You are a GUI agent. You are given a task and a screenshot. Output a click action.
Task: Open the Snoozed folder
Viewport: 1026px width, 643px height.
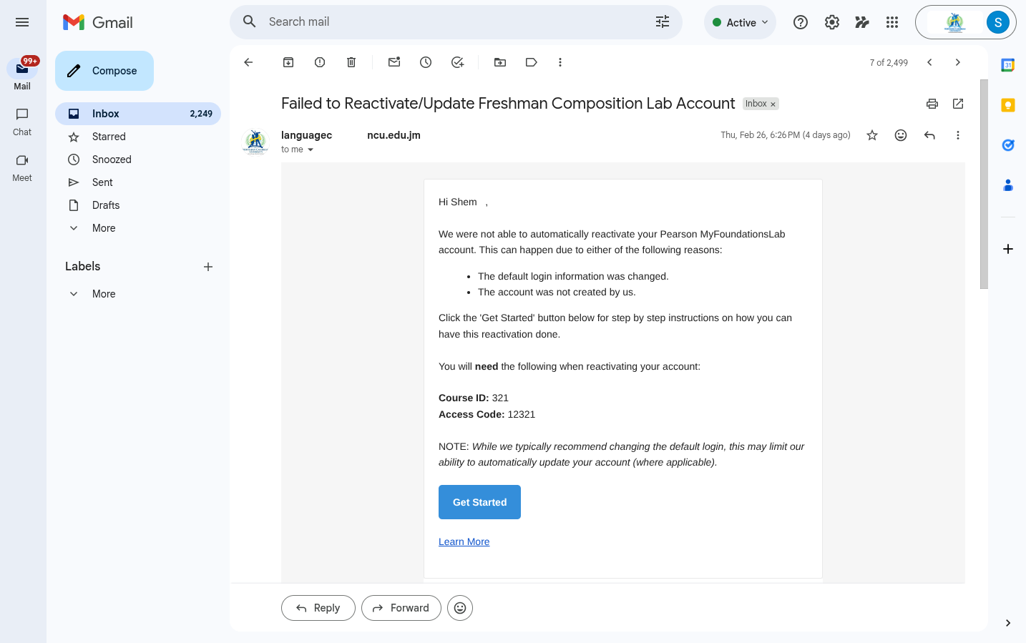(112, 159)
